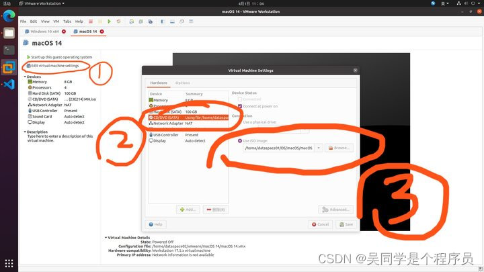Viewport: 484px width, 272px height.
Task: Select the Use ISO image radio button
Action: [240, 140]
